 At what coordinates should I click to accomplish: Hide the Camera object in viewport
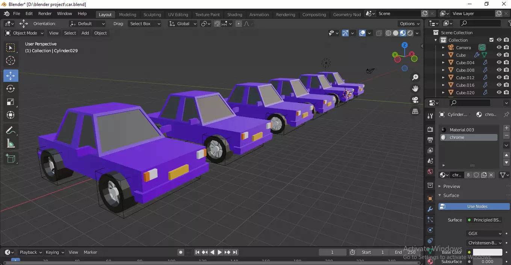click(499, 48)
